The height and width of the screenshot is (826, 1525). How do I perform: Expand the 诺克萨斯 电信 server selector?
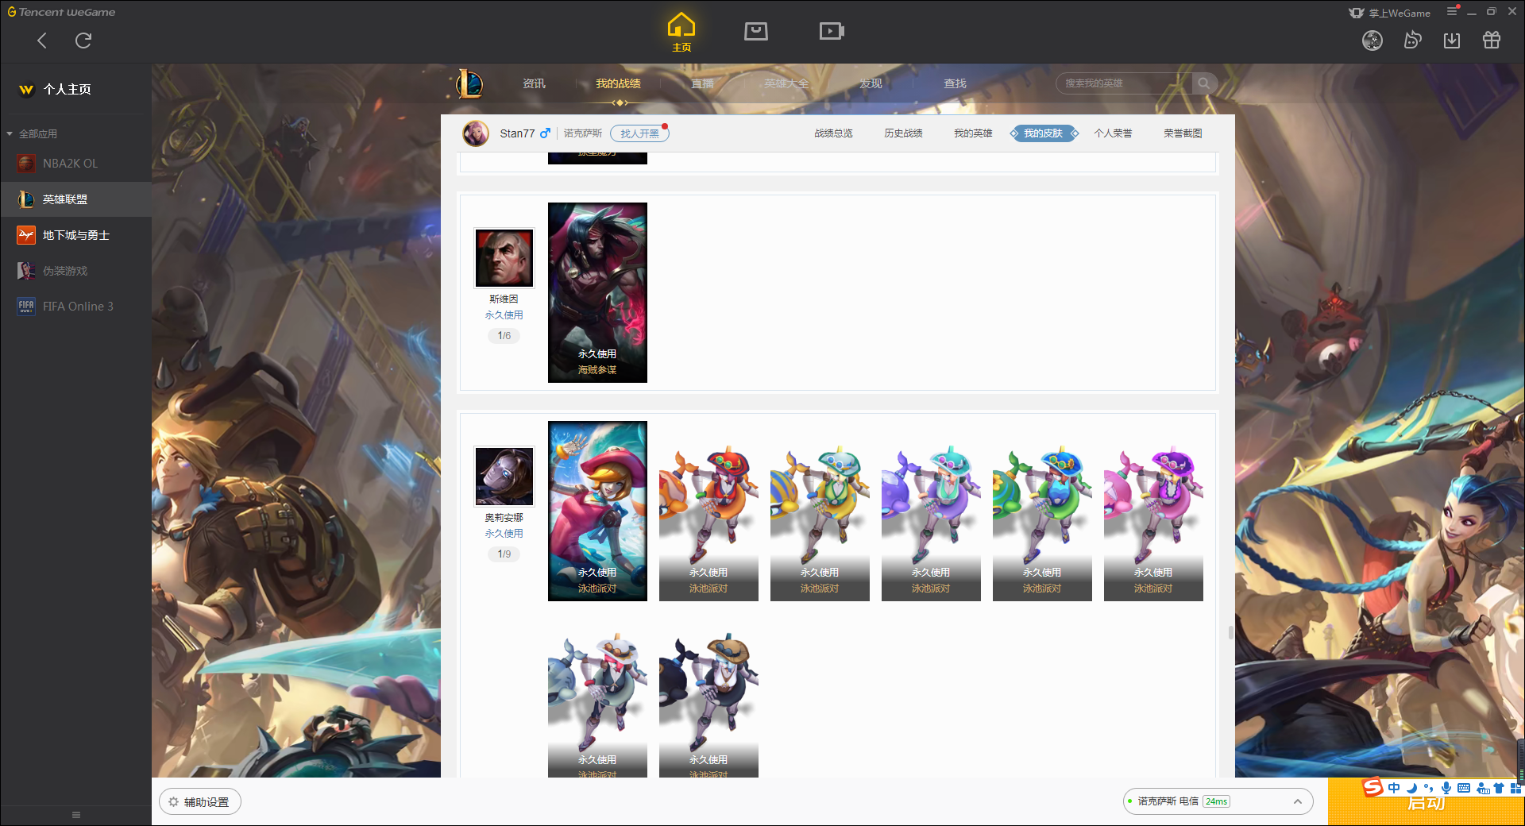point(1218,801)
